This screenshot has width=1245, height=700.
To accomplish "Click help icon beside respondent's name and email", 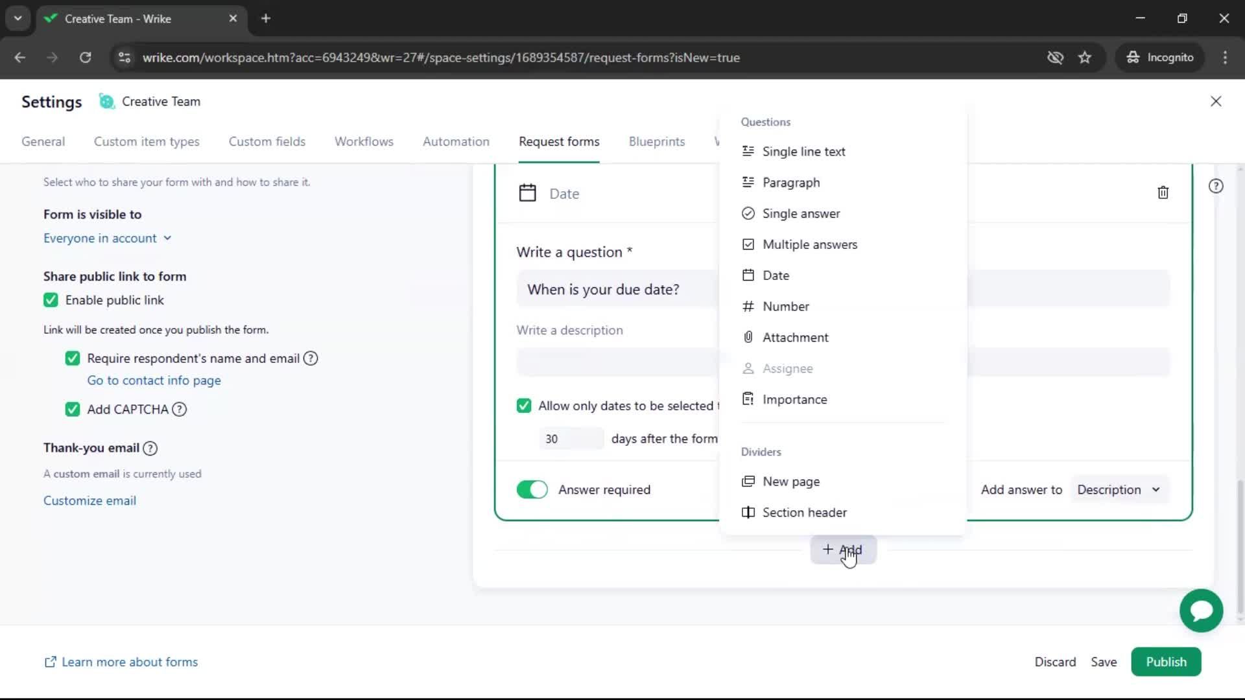I will coord(311,358).
